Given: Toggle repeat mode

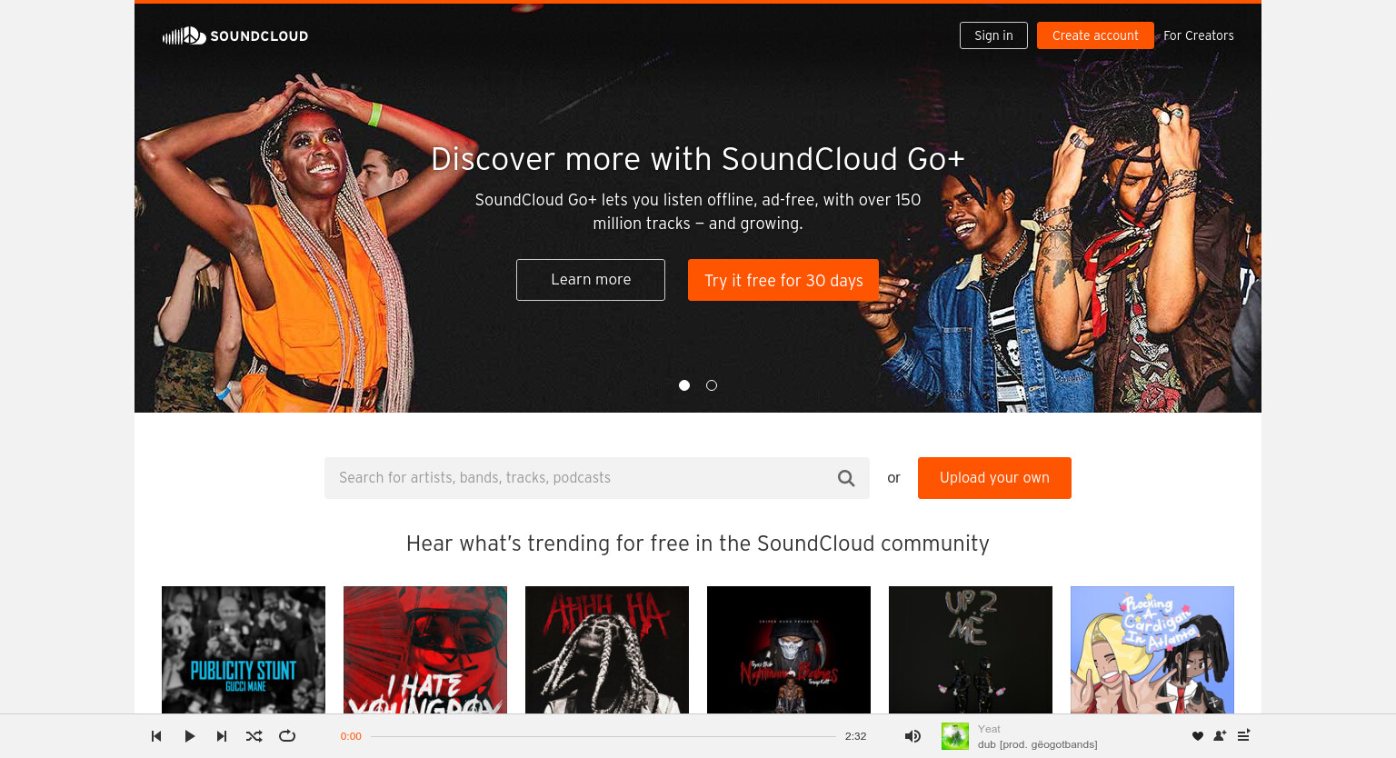Looking at the screenshot, I should point(287,736).
